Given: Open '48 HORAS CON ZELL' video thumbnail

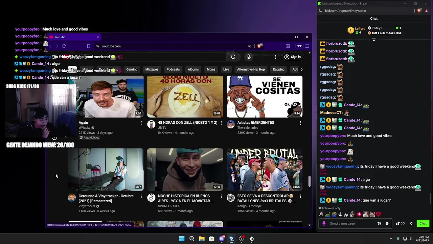Looking at the screenshot, I should click(185, 96).
